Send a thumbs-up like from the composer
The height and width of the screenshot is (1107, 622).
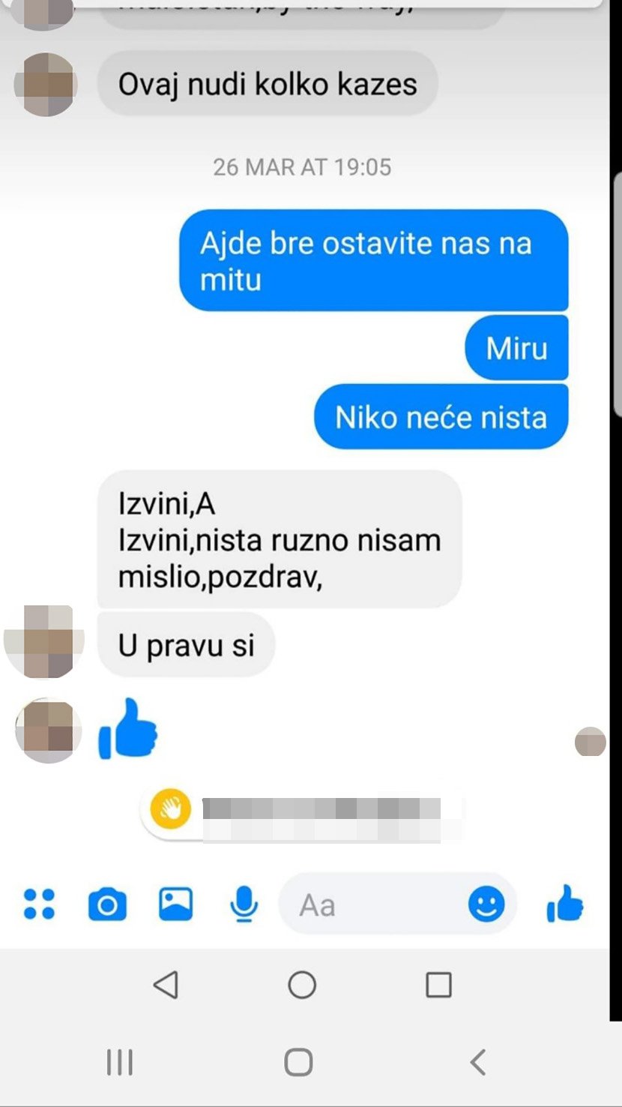pyautogui.click(x=565, y=903)
